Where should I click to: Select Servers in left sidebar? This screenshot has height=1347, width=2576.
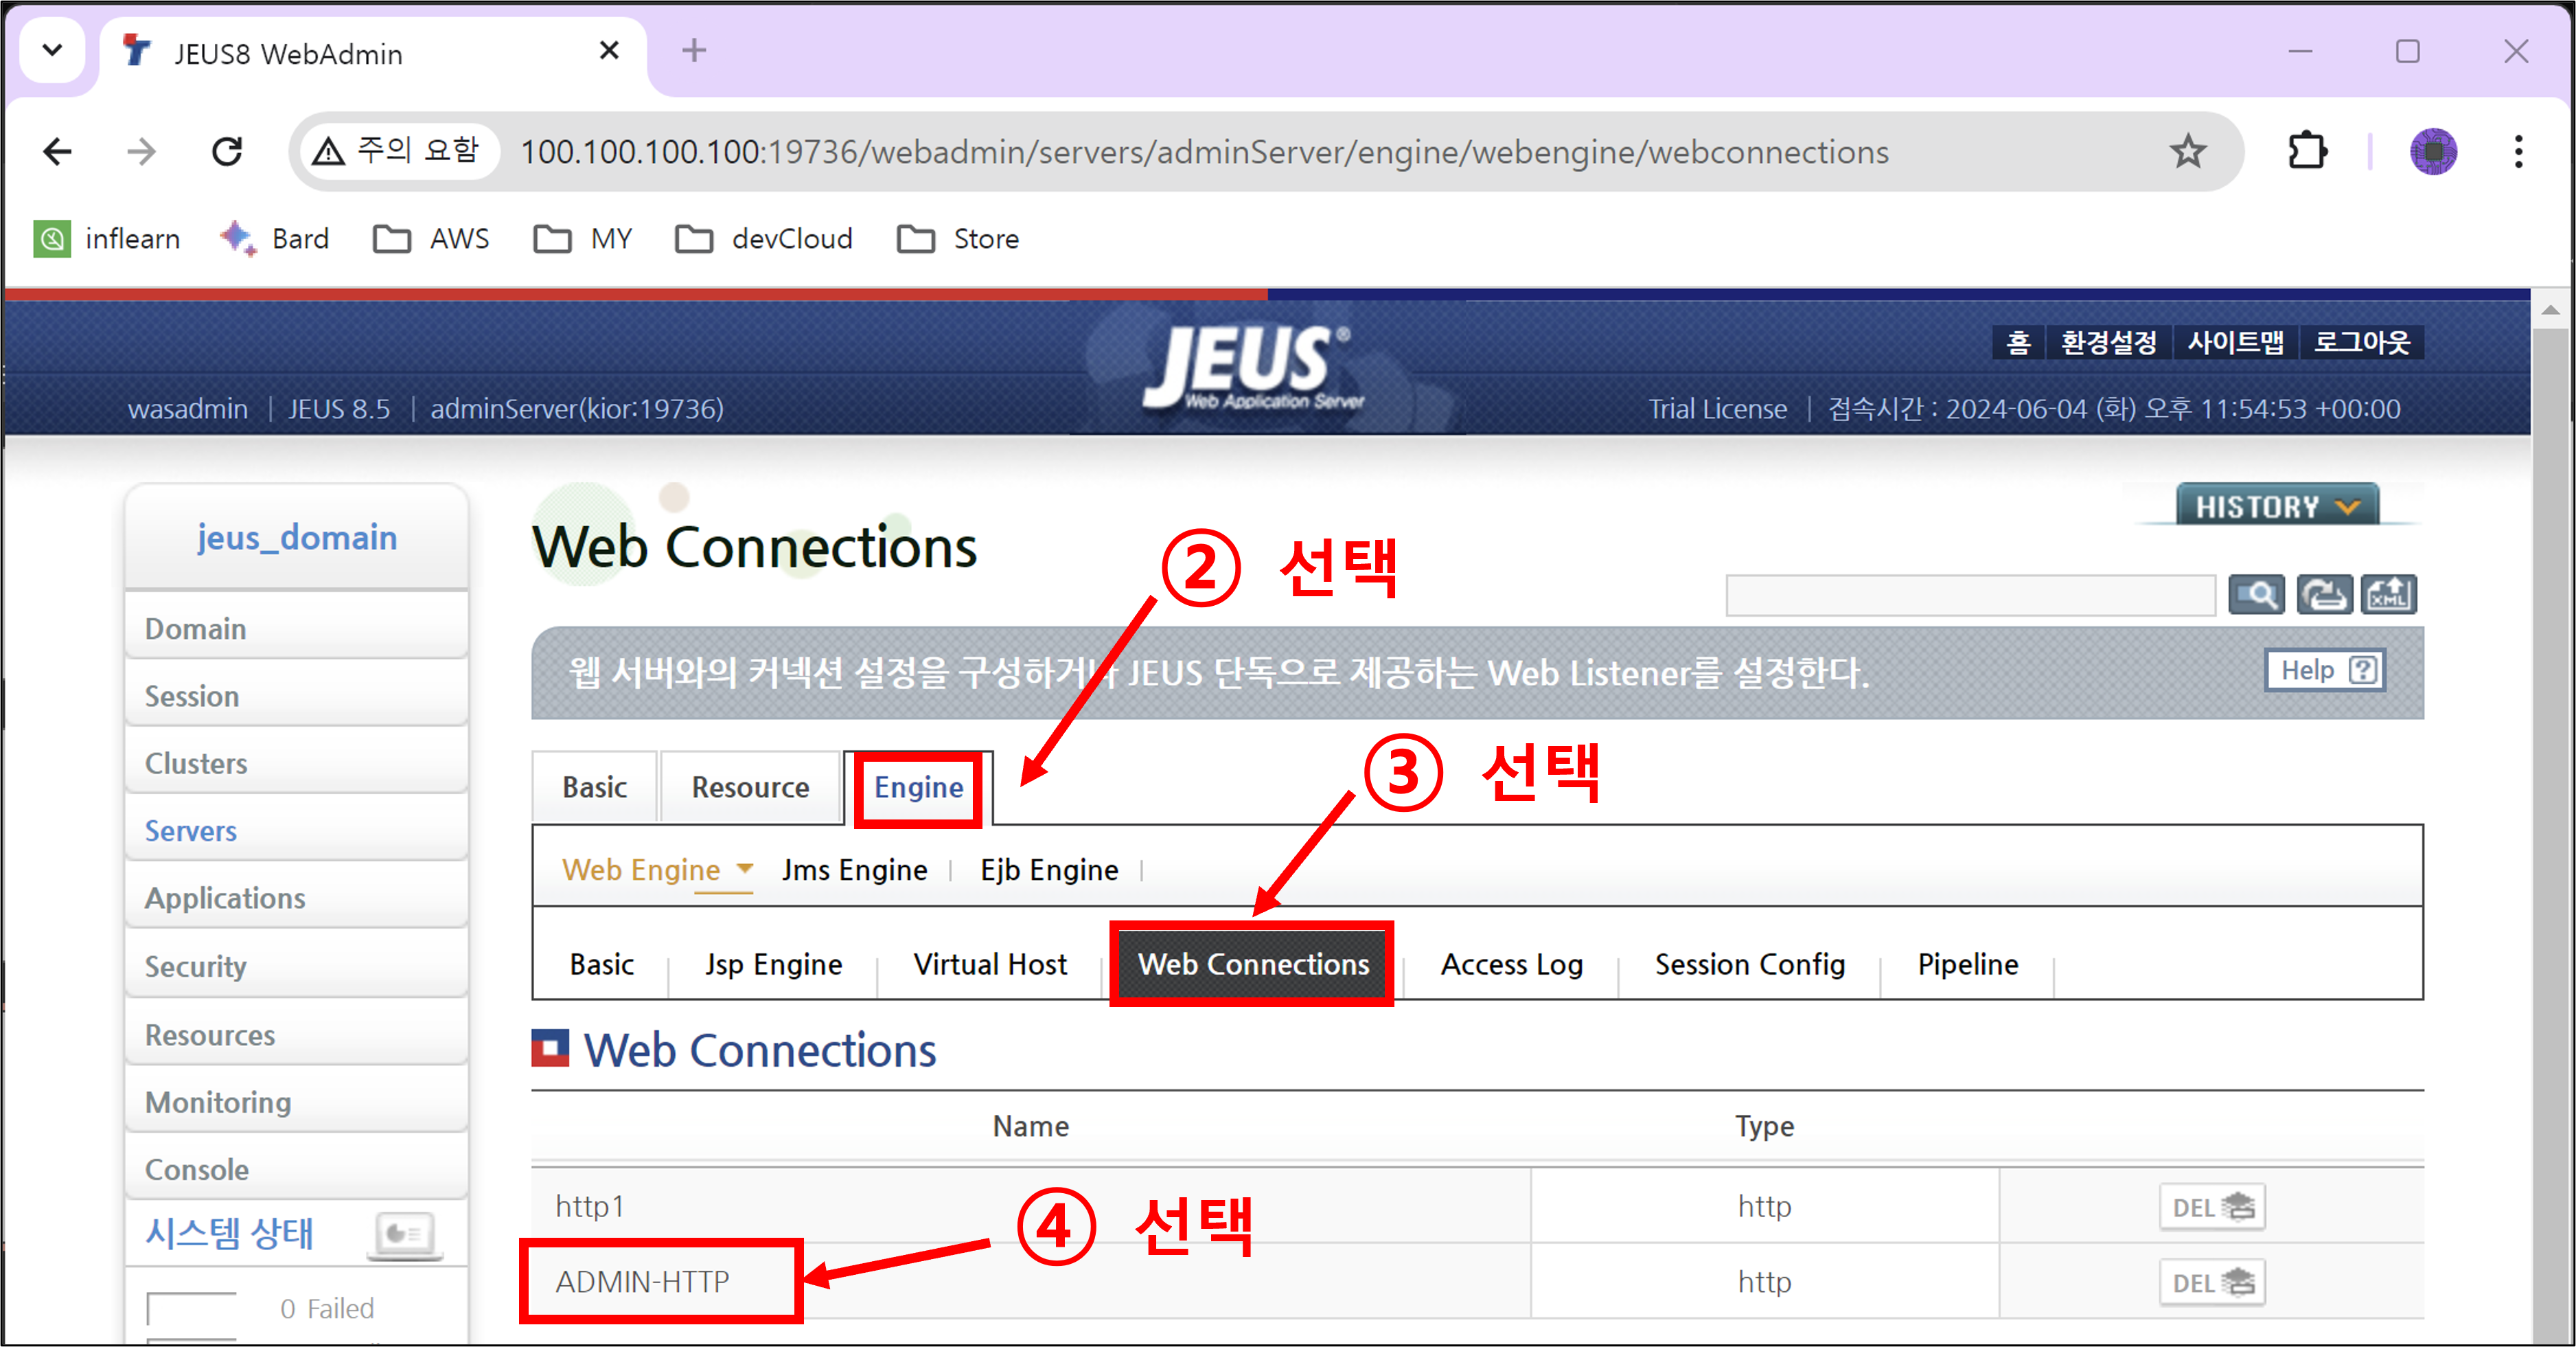click(191, 830)
